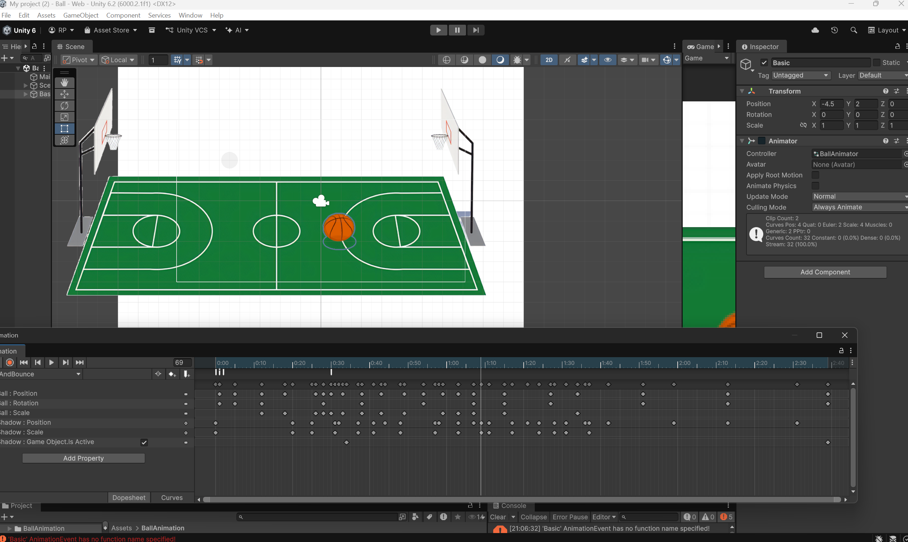908x542 pixels.
Task: Go to previous keyframe in Animation
Action: coord(38,362)
